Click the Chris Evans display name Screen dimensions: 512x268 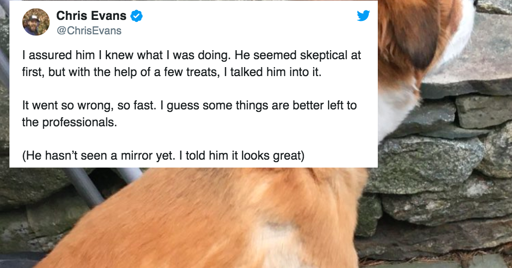91,16
